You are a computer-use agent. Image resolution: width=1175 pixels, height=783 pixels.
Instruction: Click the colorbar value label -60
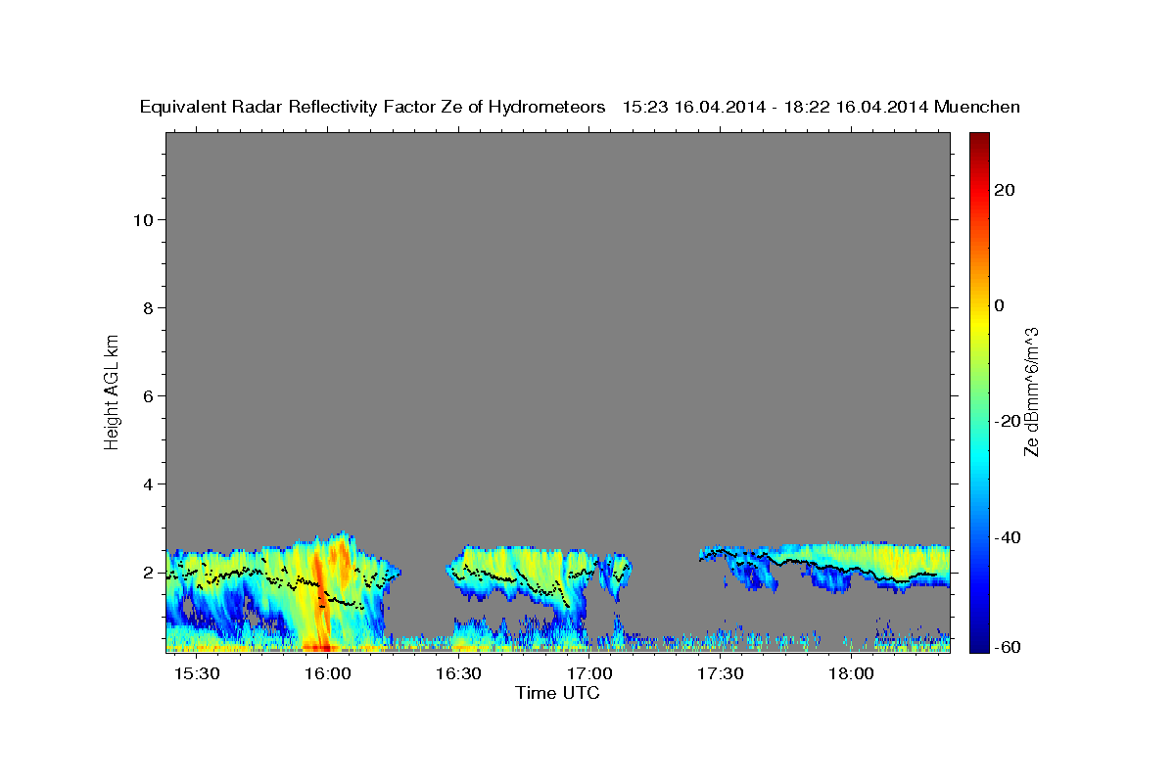[x=1006, y=647]
